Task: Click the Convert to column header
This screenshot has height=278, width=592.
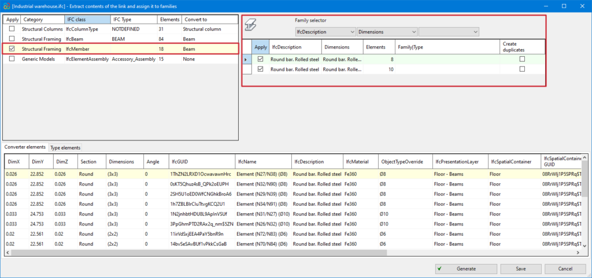Action: pos(209,20)
